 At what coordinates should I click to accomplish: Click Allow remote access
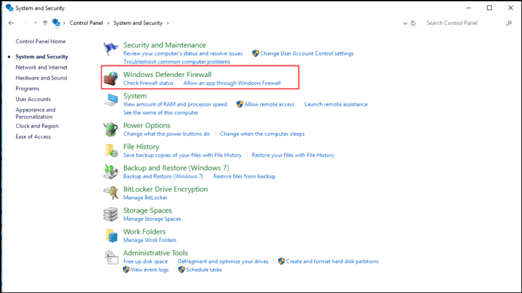tap(270, 104)
